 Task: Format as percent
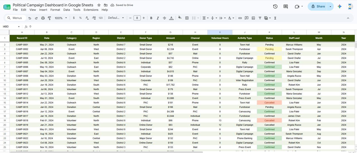point(80,18)
